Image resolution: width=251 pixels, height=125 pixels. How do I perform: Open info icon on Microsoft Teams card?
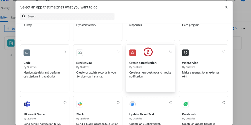65,103
